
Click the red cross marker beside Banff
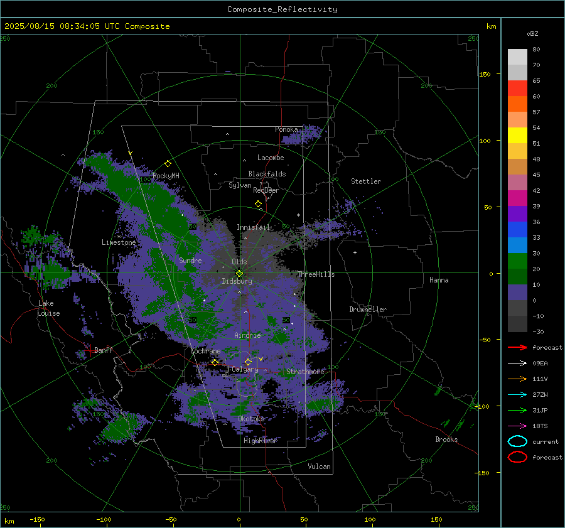[90, 350]
